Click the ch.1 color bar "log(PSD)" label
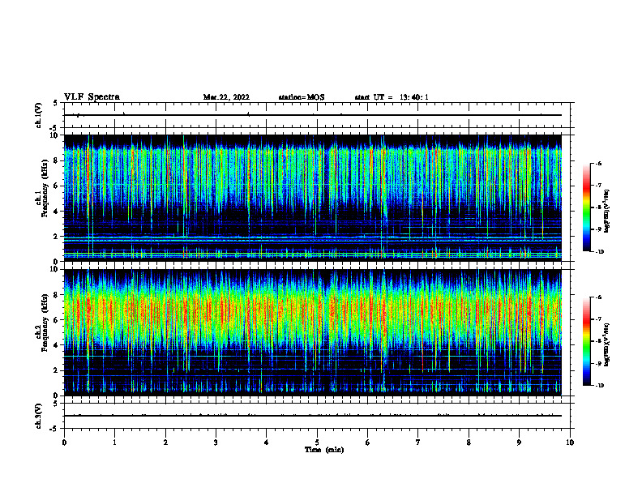This screenshot has height=496, width=642. (x=607, y=212)
